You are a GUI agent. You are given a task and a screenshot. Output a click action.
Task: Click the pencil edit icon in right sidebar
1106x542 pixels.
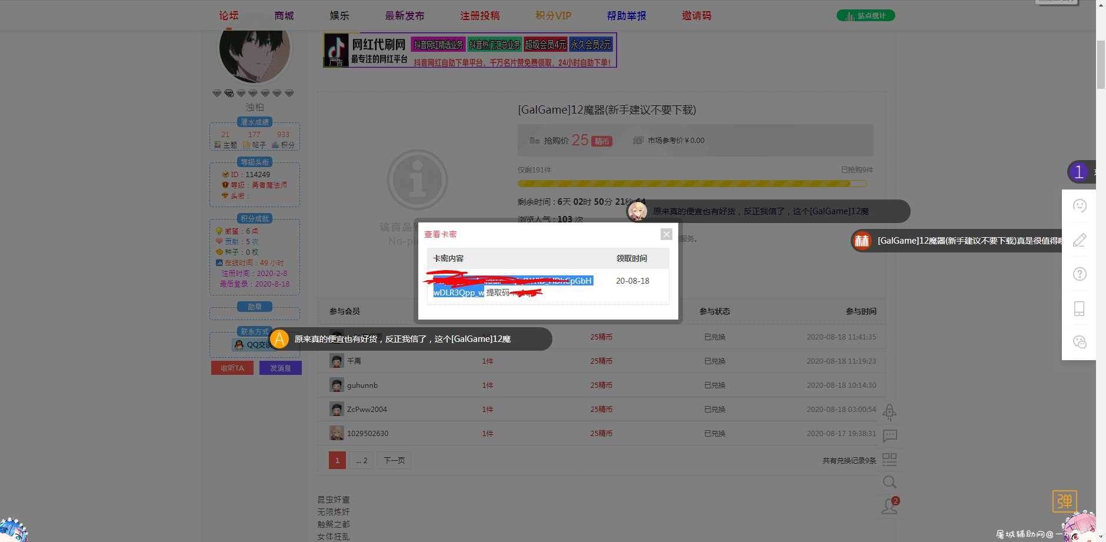tap(1080, 240)
